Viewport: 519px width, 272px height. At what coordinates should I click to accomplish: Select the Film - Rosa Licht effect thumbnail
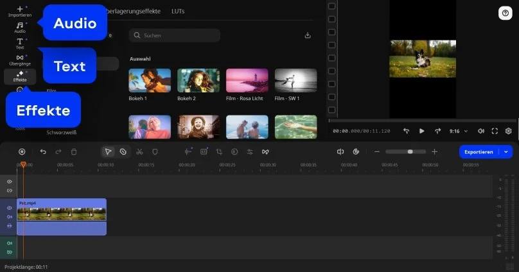tap(247, 81)
